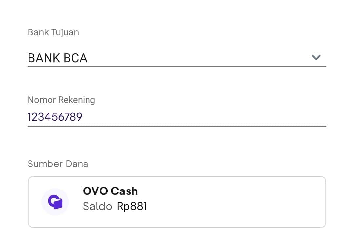Click the Saldo label text
This screenshot has width=354, height=241.
pyautogui.click(x=97, y=206)
